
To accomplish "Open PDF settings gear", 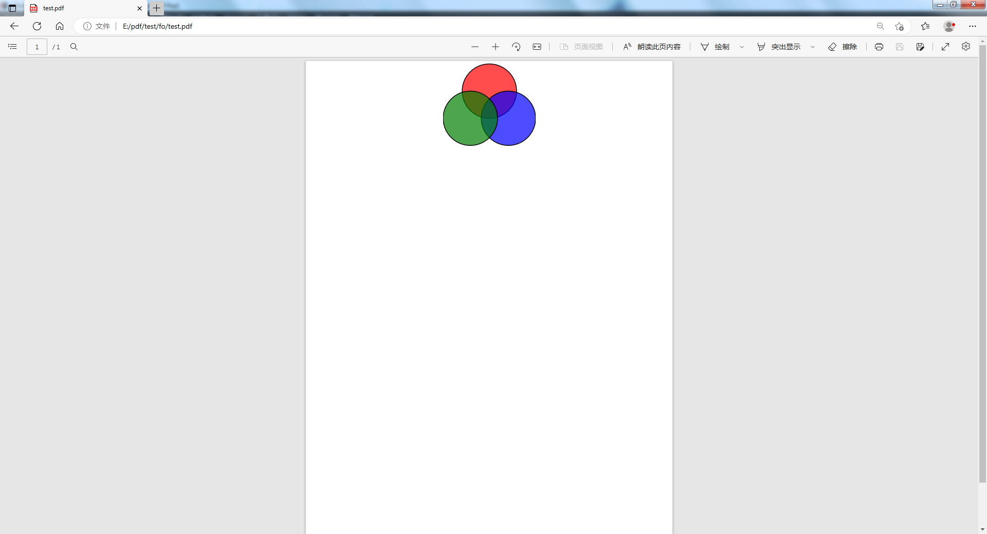I will 965,47.
